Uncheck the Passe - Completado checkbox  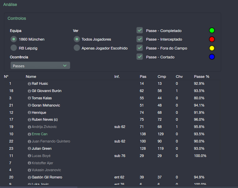[139, 30]
